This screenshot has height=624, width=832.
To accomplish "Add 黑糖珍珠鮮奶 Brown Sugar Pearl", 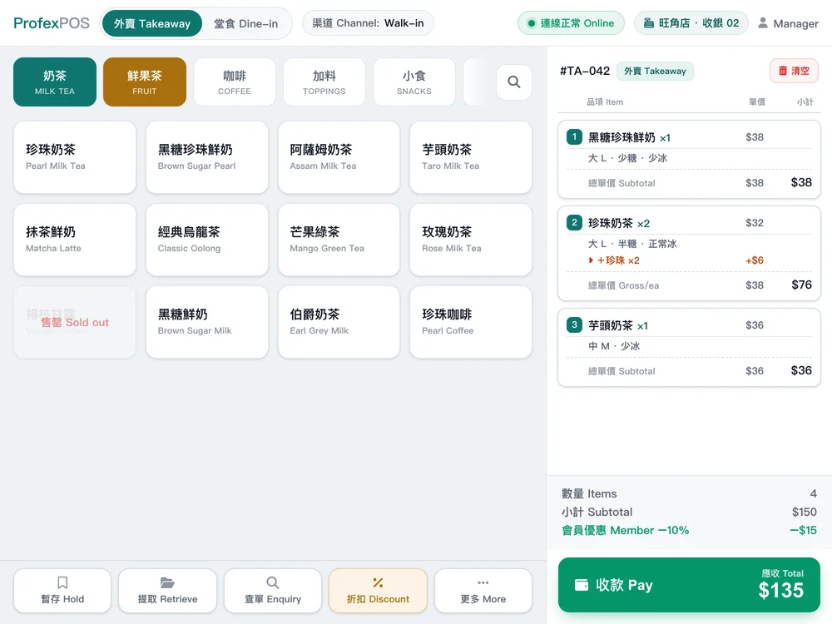I will point(207,157).
